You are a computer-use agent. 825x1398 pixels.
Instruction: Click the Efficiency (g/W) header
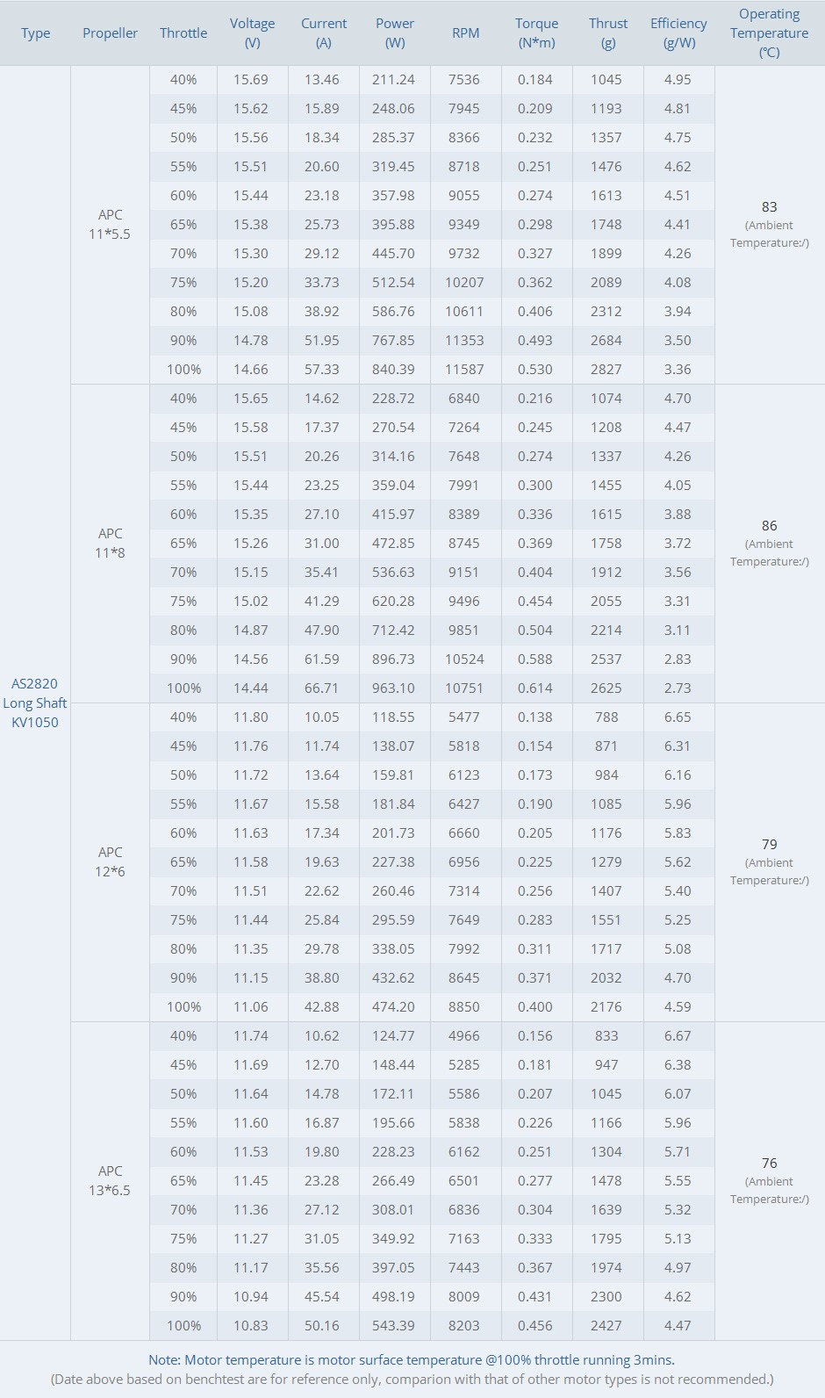tap(678, 32)
